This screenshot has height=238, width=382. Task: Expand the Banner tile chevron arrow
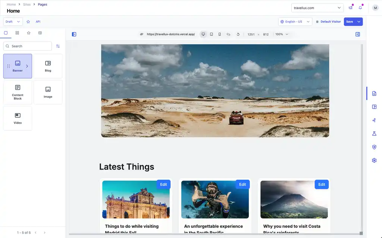(x=27, y=66)
